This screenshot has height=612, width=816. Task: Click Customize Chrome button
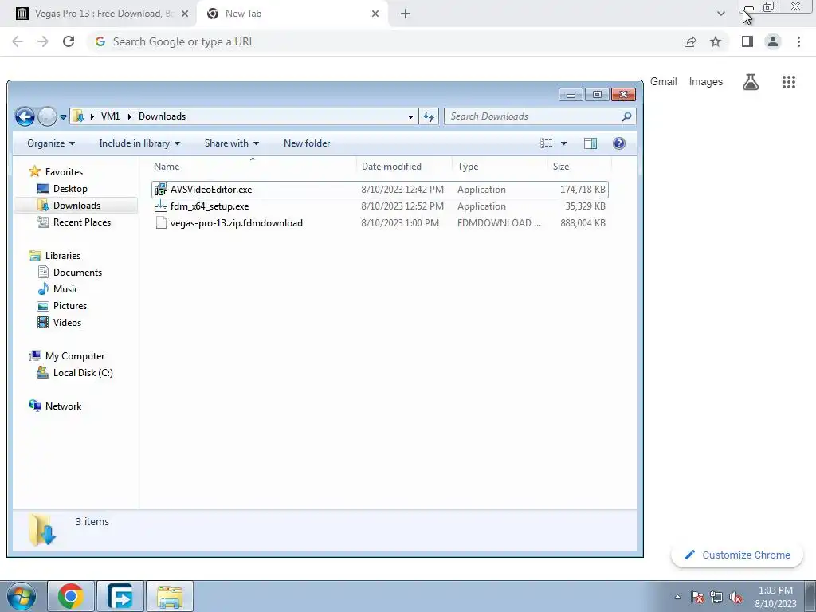click(737, 555)
